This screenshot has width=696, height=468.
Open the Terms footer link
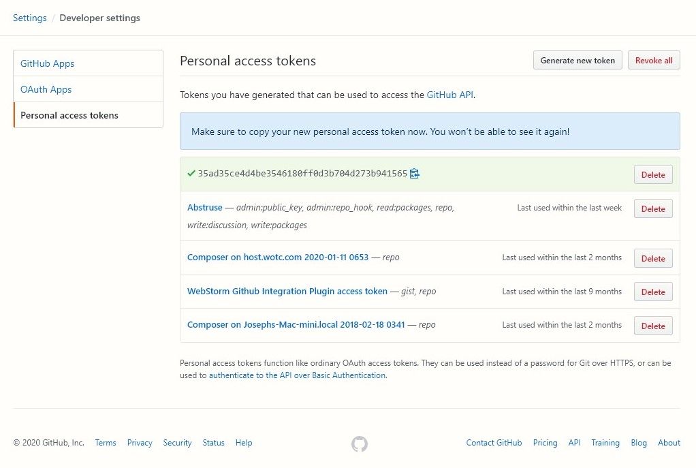click(x=105, y=443)
